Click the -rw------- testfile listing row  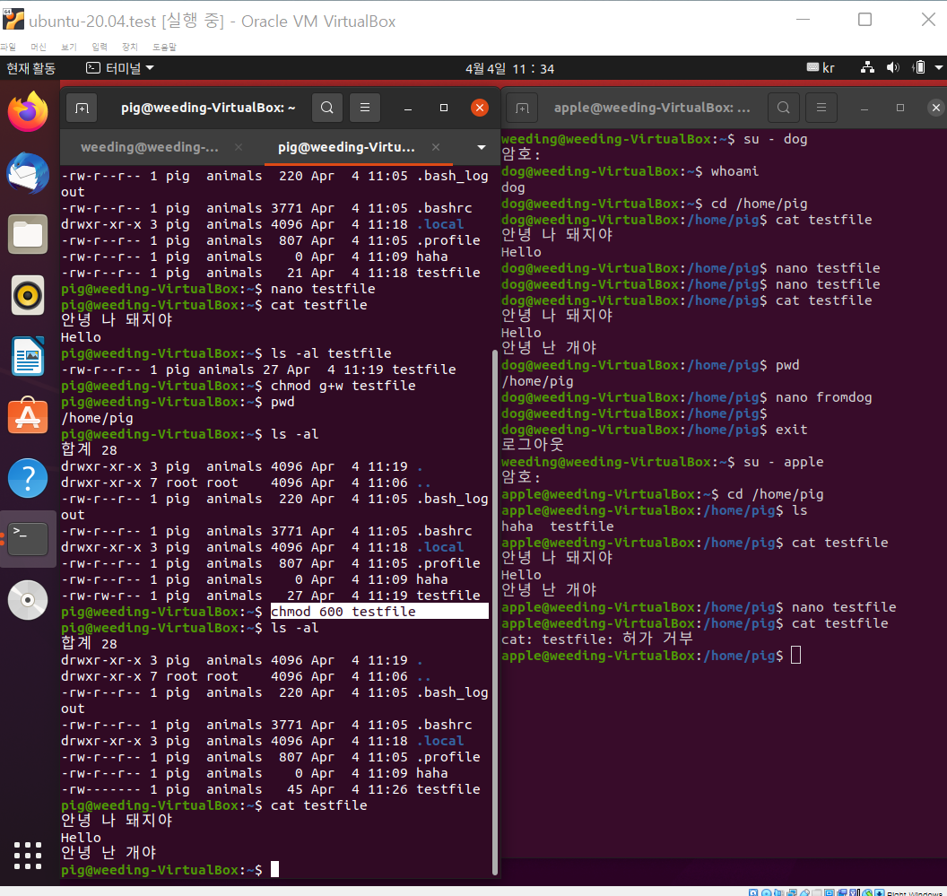click(271, 789)
